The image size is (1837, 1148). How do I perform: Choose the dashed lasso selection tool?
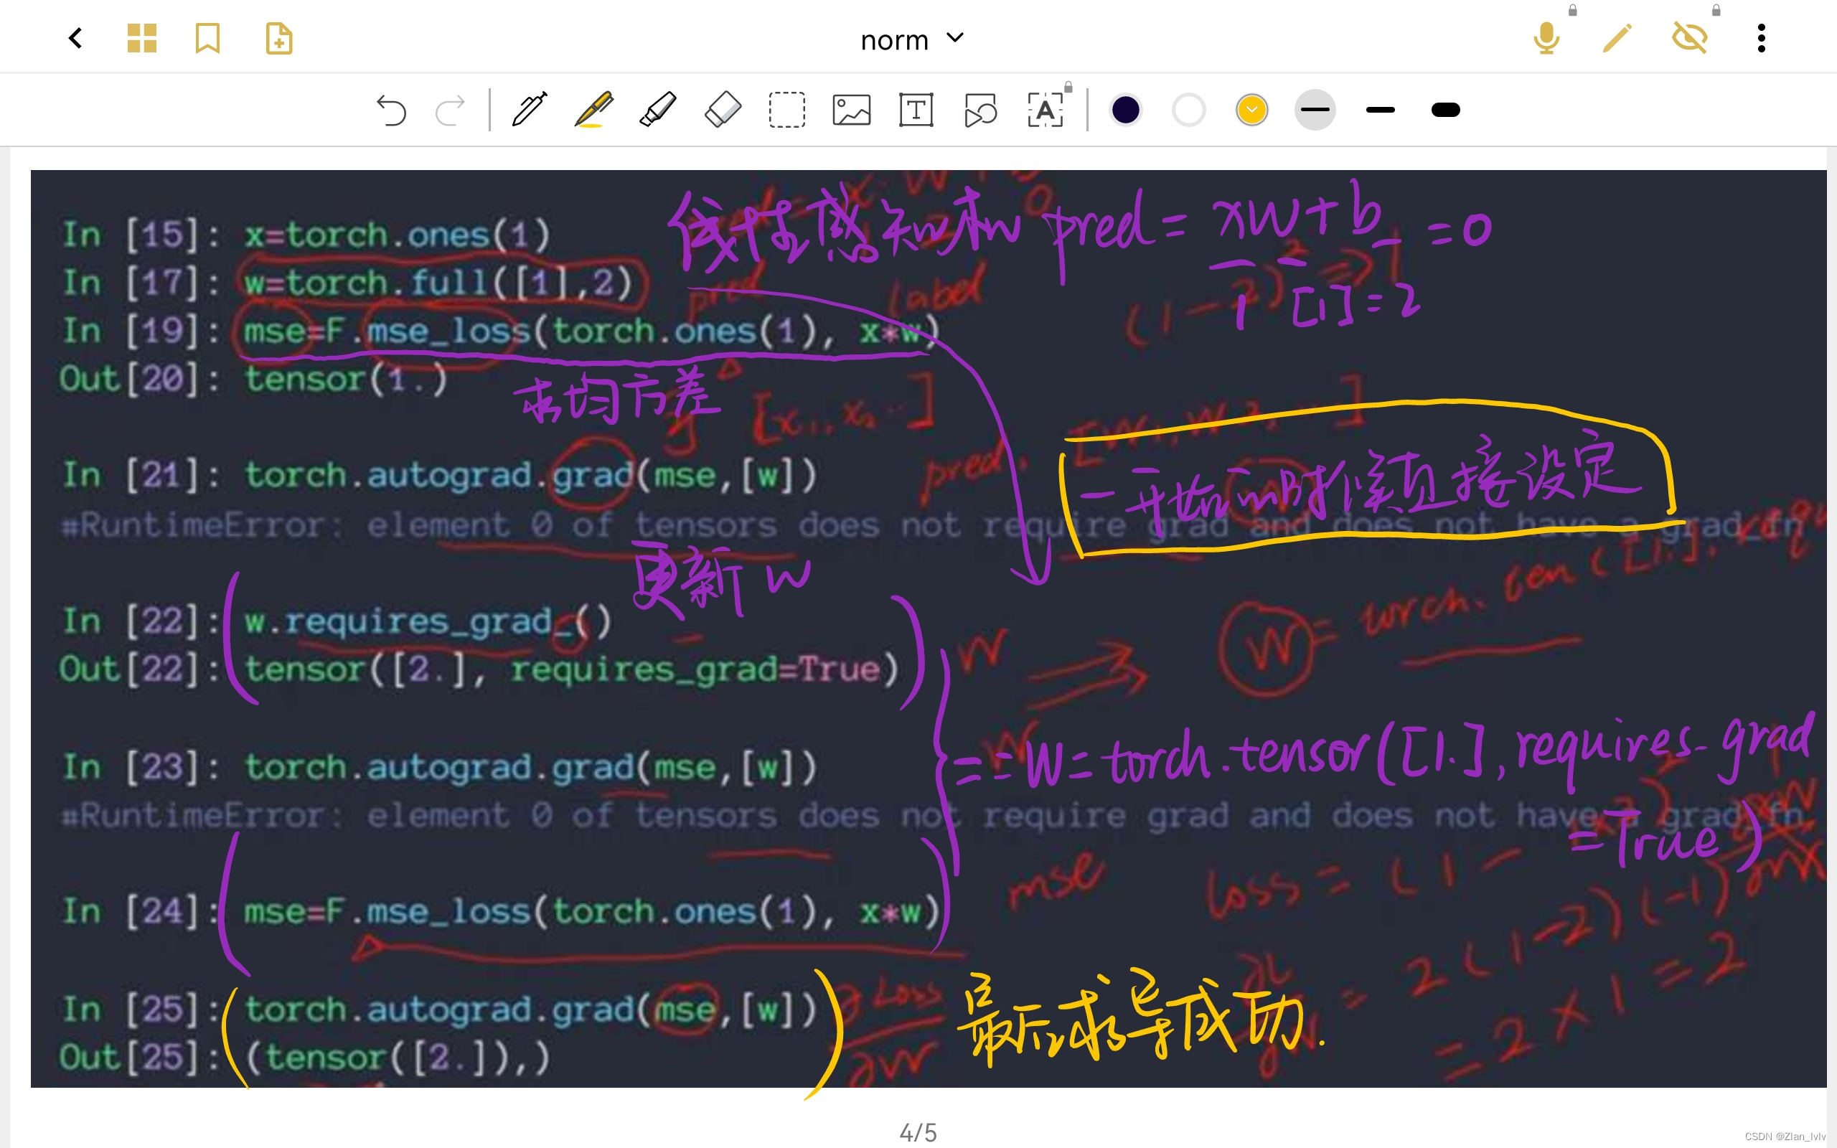786,110
